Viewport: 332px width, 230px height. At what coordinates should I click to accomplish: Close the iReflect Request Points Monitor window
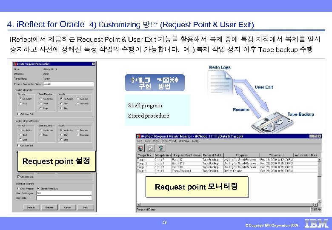pyautogui.click(x=319, y=136)
